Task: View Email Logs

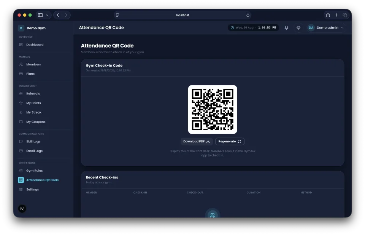Action: [35, 151]
